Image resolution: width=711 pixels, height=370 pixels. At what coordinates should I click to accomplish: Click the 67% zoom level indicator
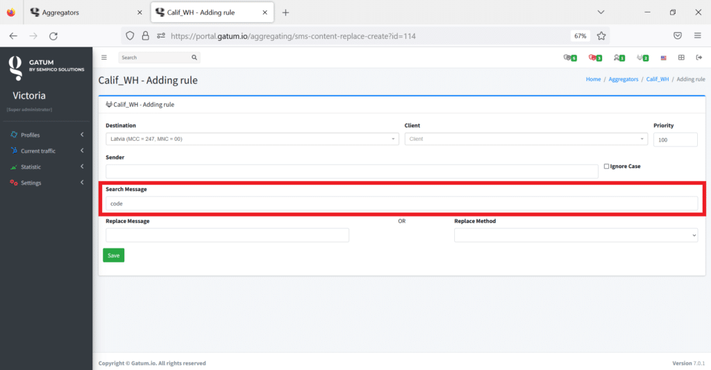coord(580,36)
